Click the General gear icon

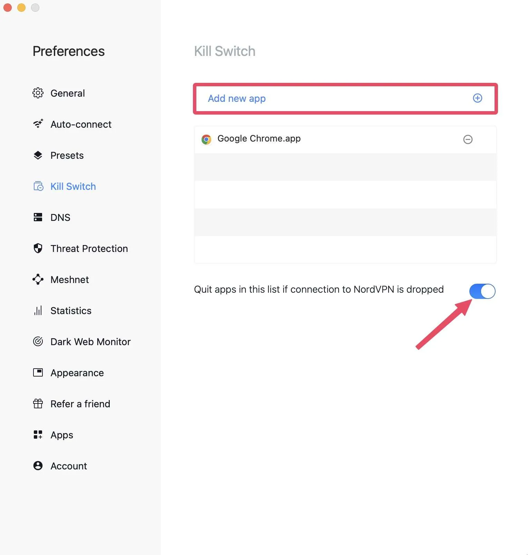pyautogui.click(x=38, y=93)
